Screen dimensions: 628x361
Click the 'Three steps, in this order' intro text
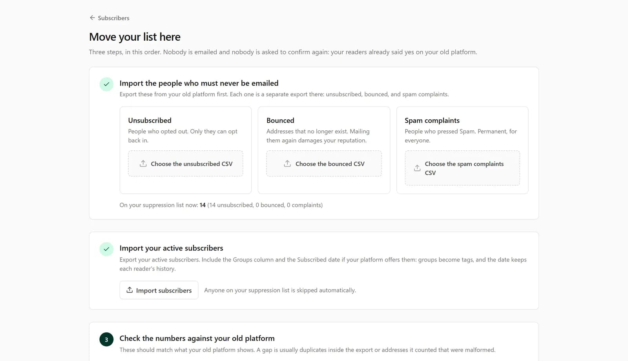[283, 52]
